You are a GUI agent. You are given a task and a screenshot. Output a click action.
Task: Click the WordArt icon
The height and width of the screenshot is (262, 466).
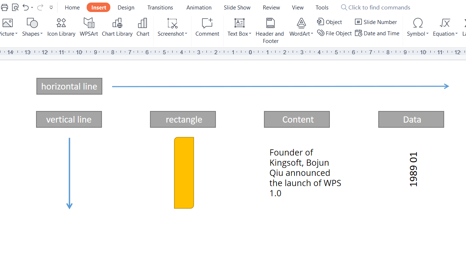pos(301,23)
